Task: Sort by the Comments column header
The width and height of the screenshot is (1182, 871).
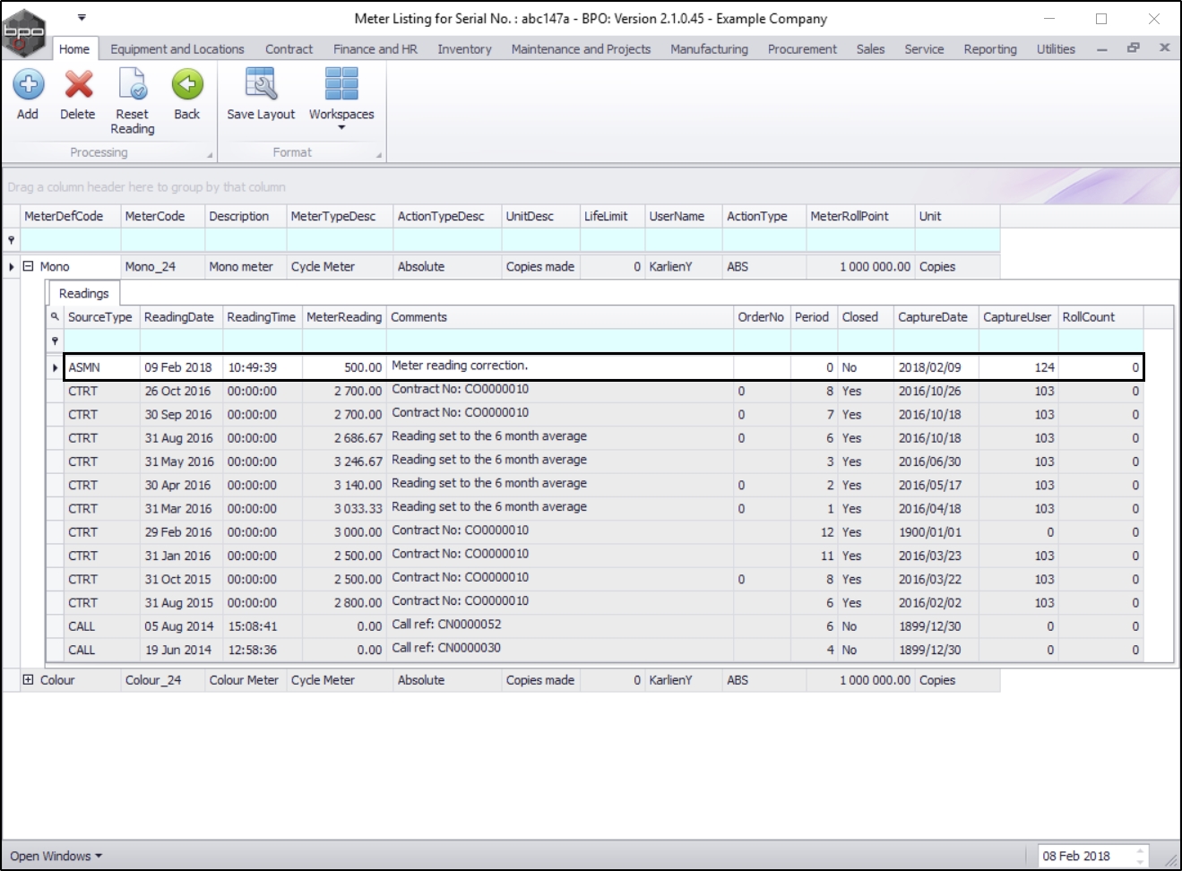Action: point(560,316)
